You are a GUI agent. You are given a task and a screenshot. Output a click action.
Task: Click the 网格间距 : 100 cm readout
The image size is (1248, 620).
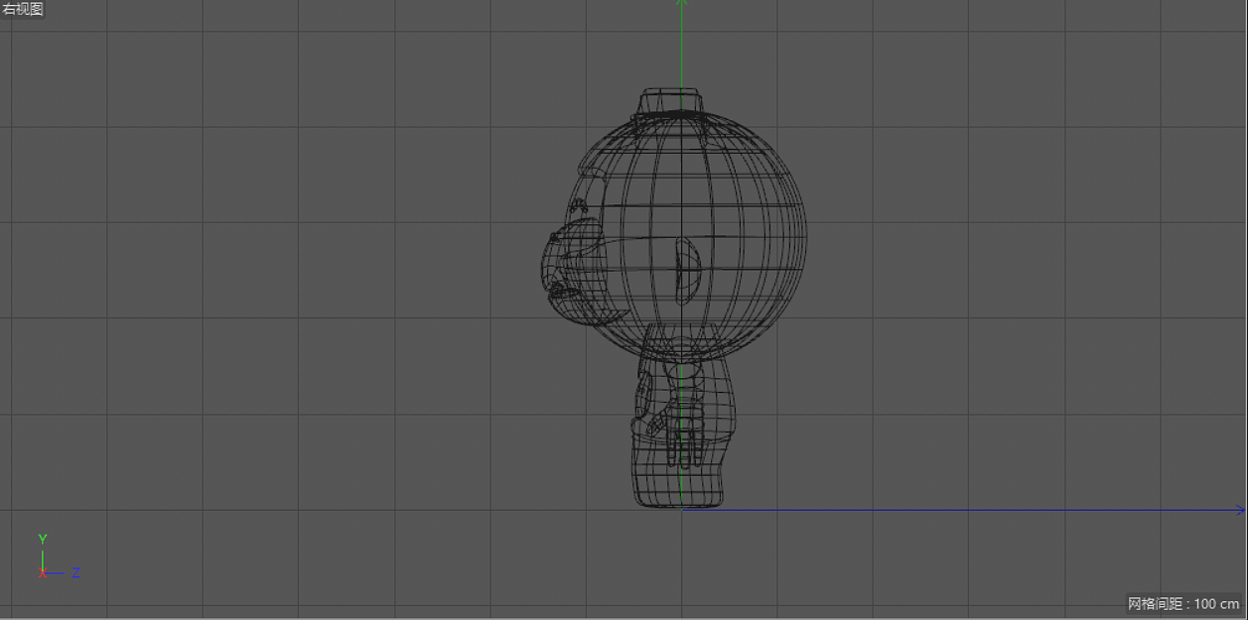(1183, 604)
